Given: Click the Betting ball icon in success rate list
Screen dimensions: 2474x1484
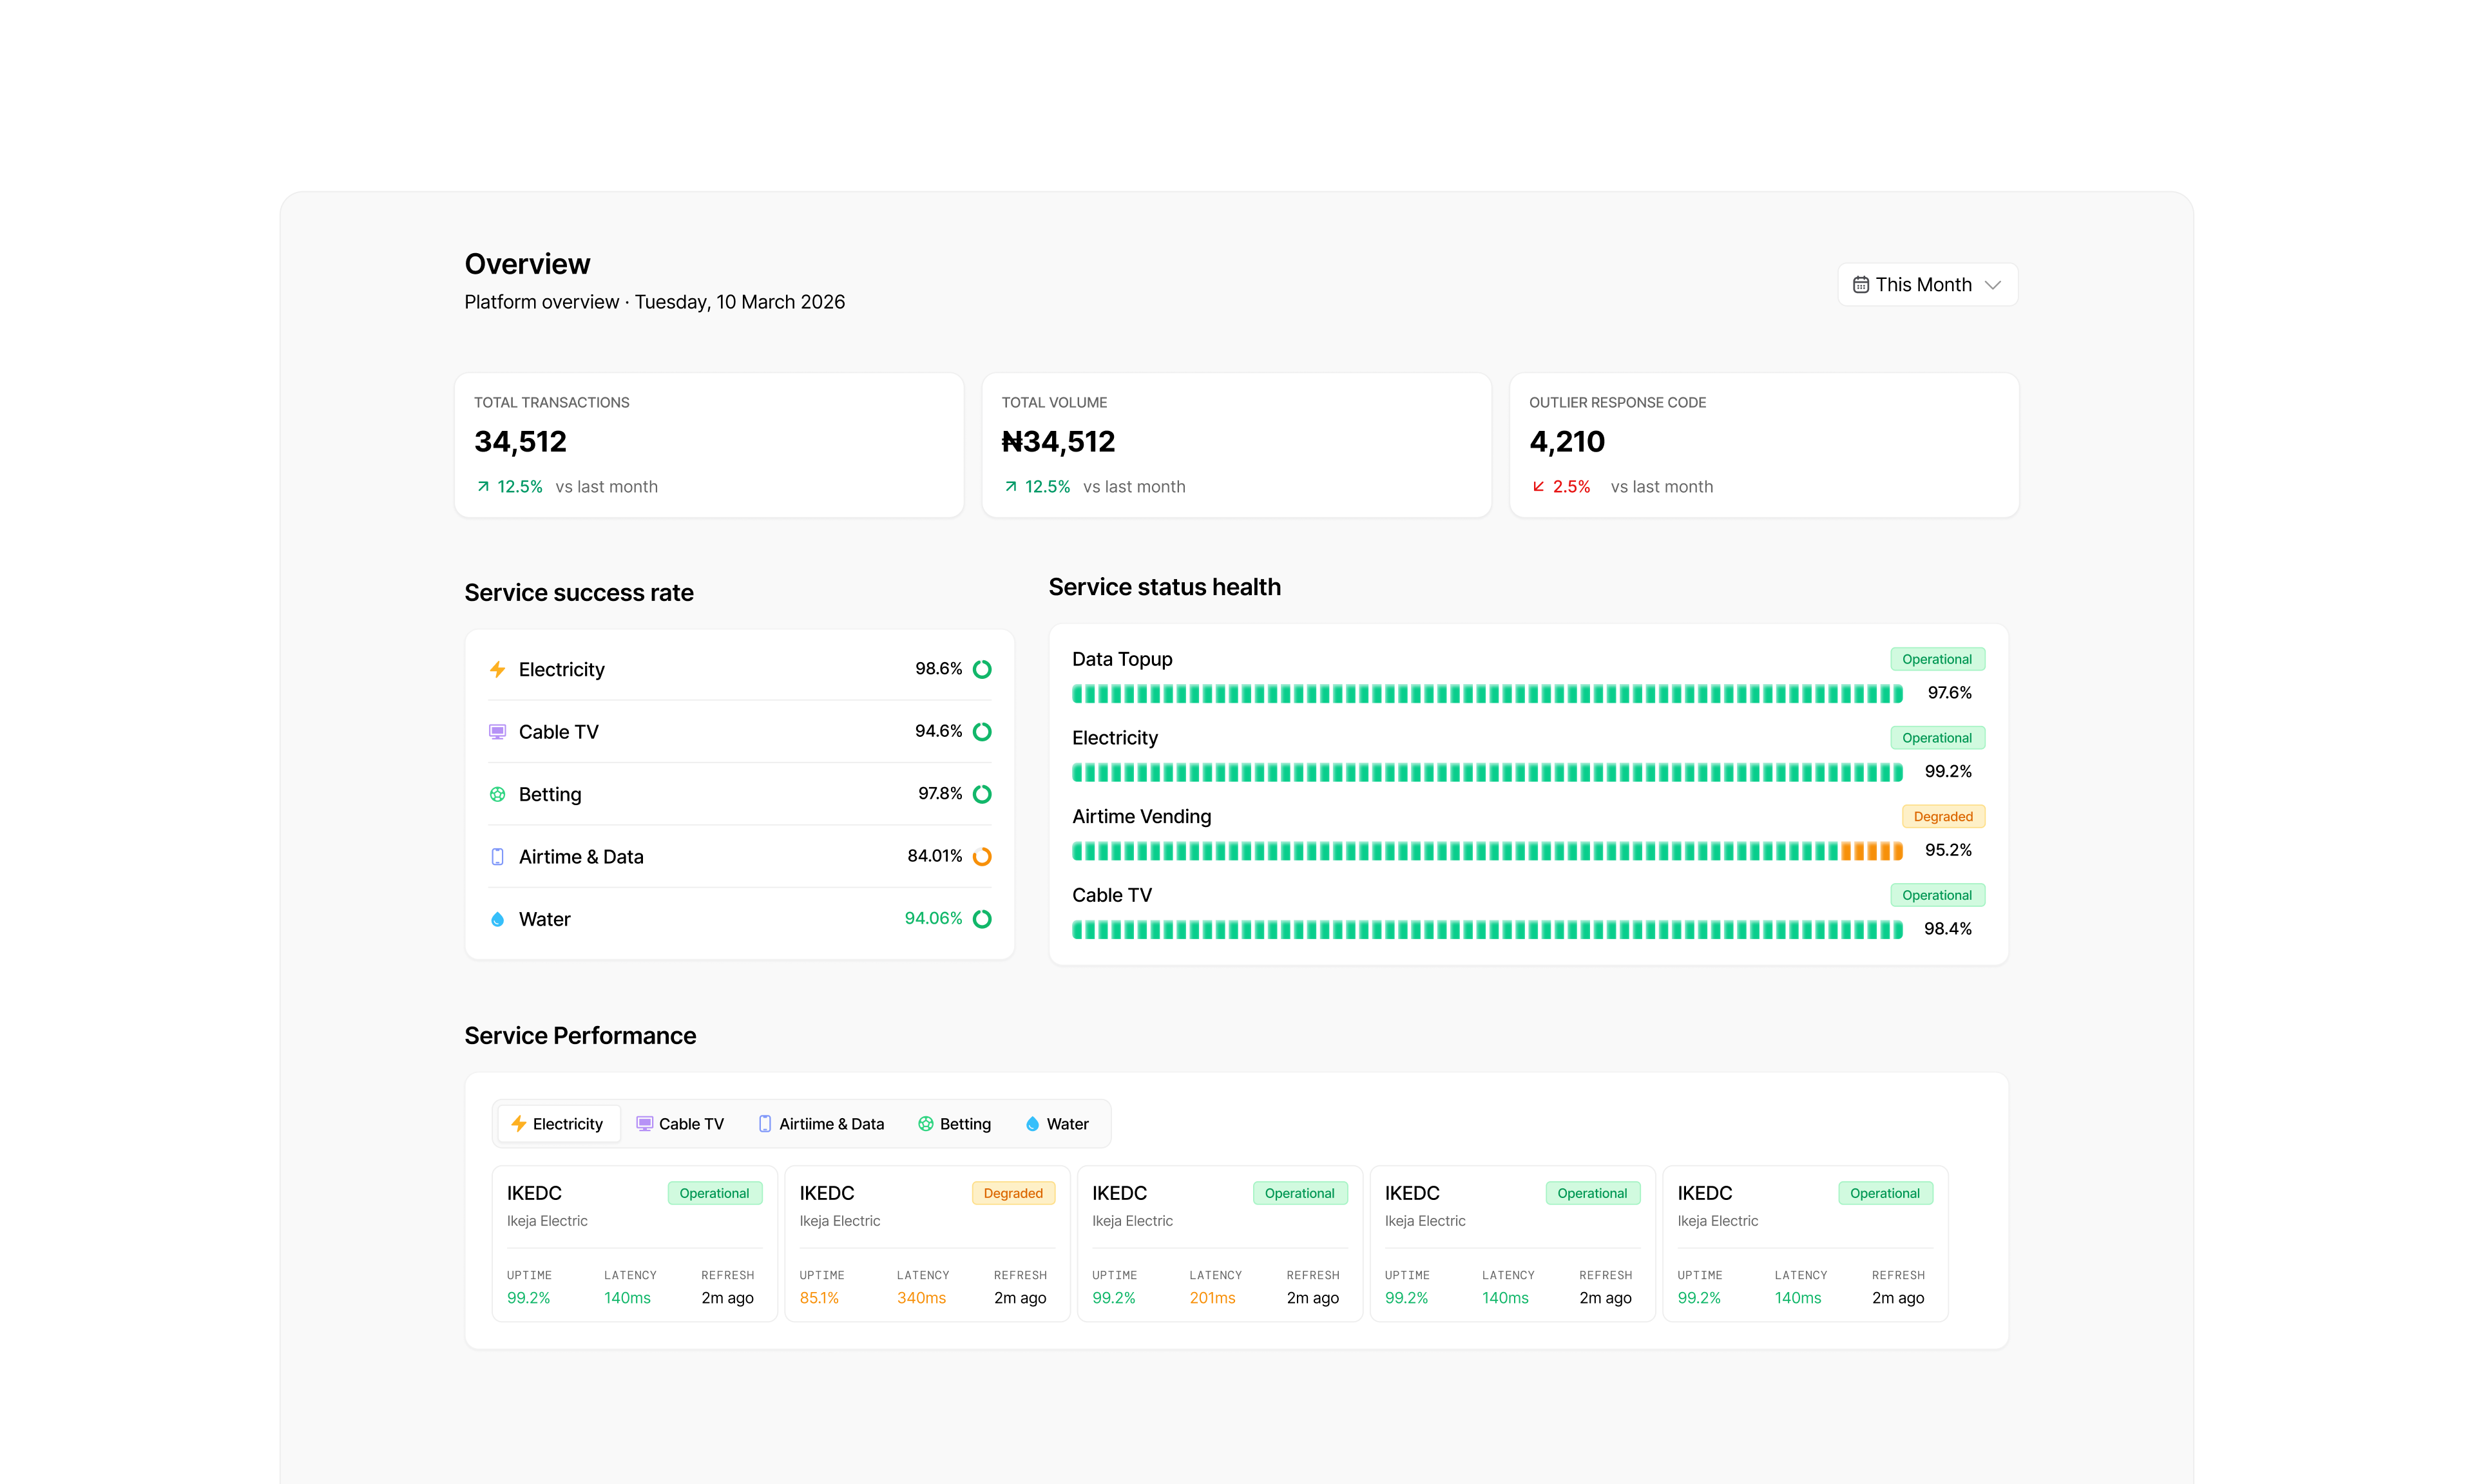Looking at the screenshot, I should pyautogui.click(x=497, y=794).
